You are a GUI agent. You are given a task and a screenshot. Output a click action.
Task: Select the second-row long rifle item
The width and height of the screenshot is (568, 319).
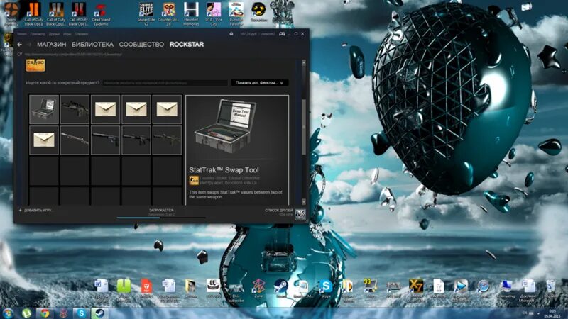point(75,140)
